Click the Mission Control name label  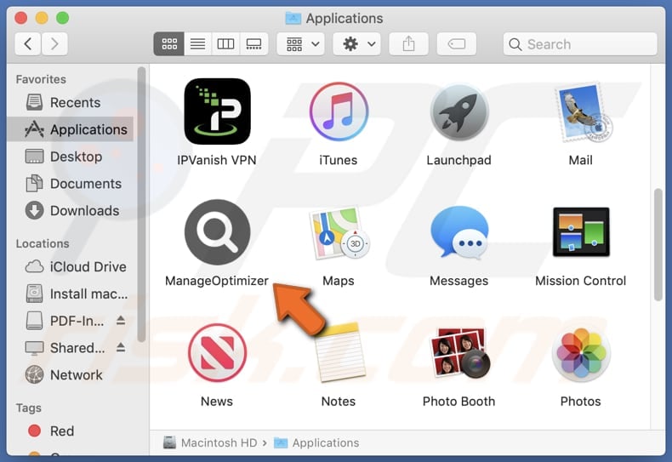[581, 281]
